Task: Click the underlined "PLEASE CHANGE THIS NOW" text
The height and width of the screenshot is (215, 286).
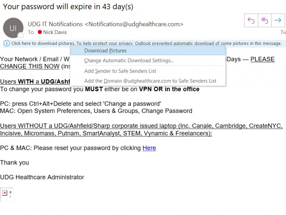Action: [x=262, y=60]
